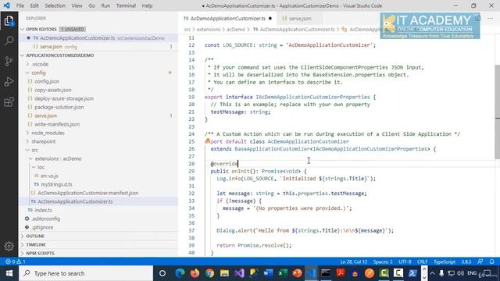Collapse the loc folder
Screen dimensions: 500x281
click(34, 167)
